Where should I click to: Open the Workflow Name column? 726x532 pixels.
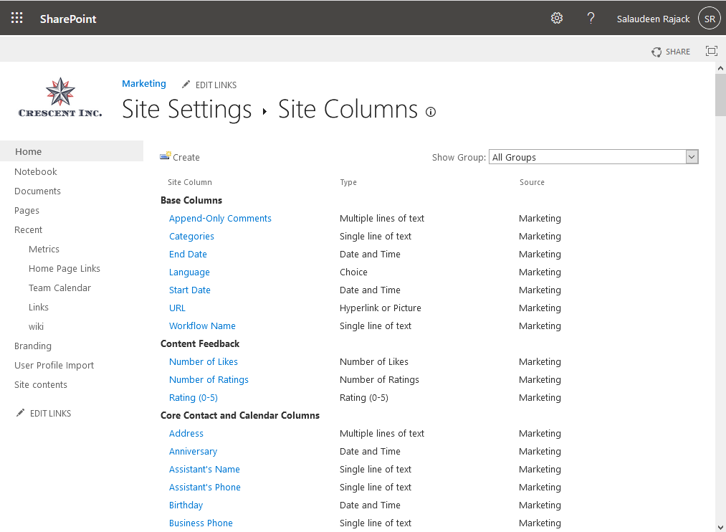coord(202,326)
